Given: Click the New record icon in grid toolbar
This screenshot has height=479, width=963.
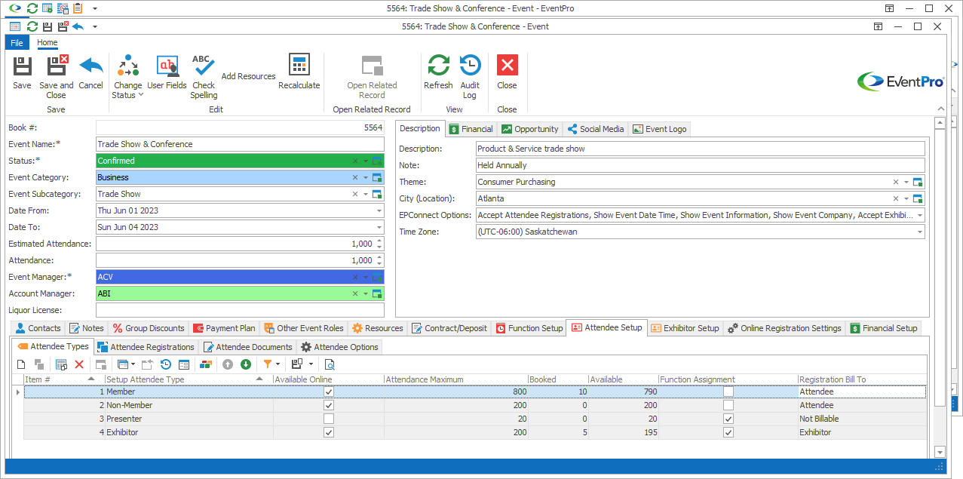Looking at the screenshot, I should [x=21, y=364].
